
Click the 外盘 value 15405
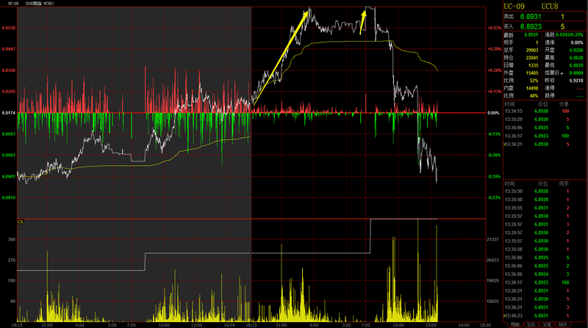tap(531, 73)
